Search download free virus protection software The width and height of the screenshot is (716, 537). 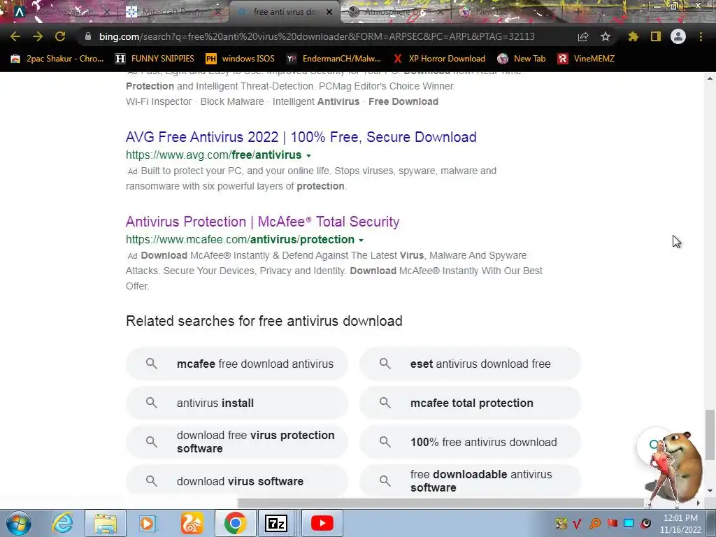click(236, 442)
